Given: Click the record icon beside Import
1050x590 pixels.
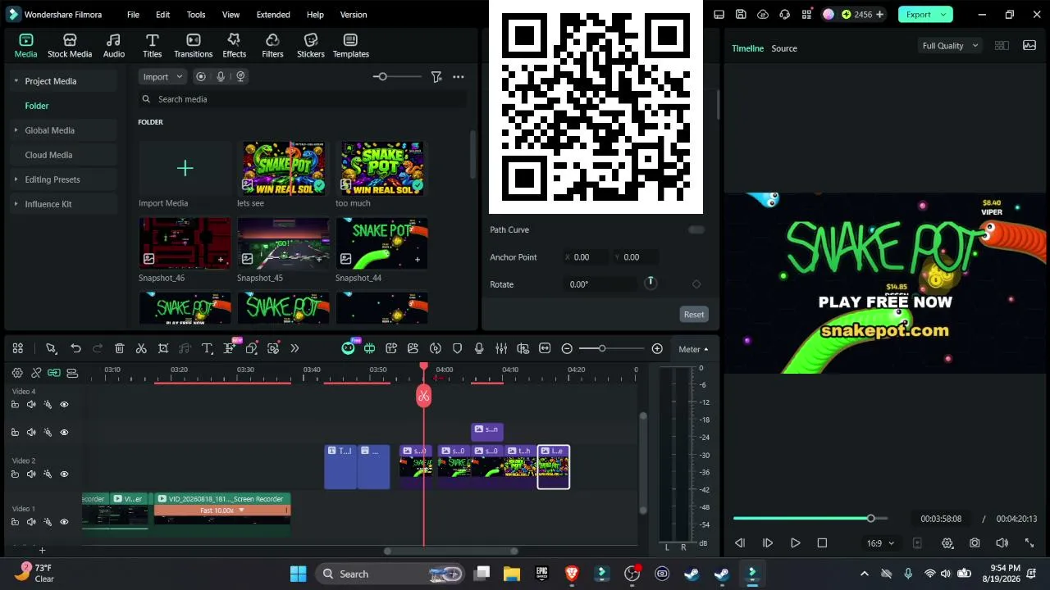Looking at the screenshot, I should coord(201,77).
